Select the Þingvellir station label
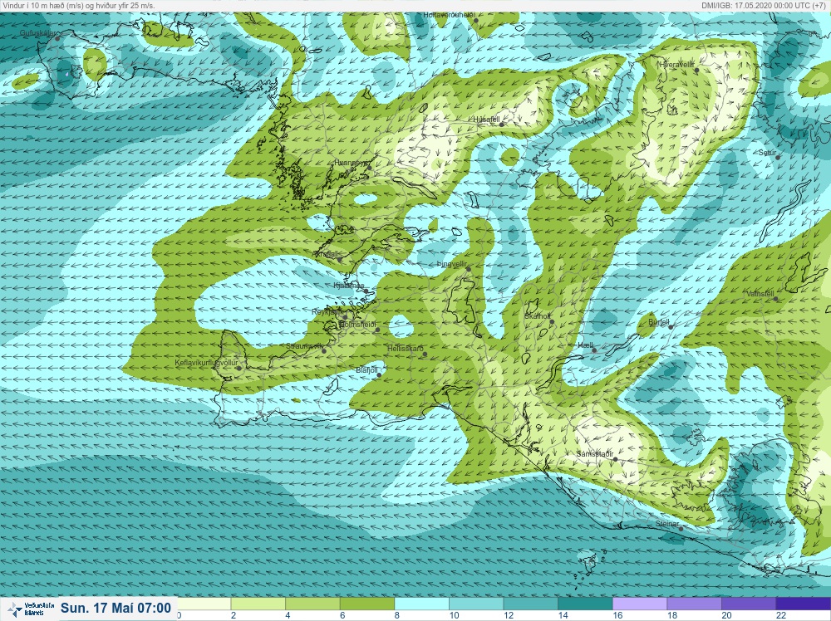Image resolution: width=831 pixels, height=621 pixels. click(x=451, y=264)
